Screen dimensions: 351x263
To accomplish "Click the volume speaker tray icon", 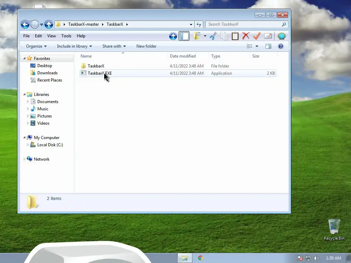I will coord(316,258).
